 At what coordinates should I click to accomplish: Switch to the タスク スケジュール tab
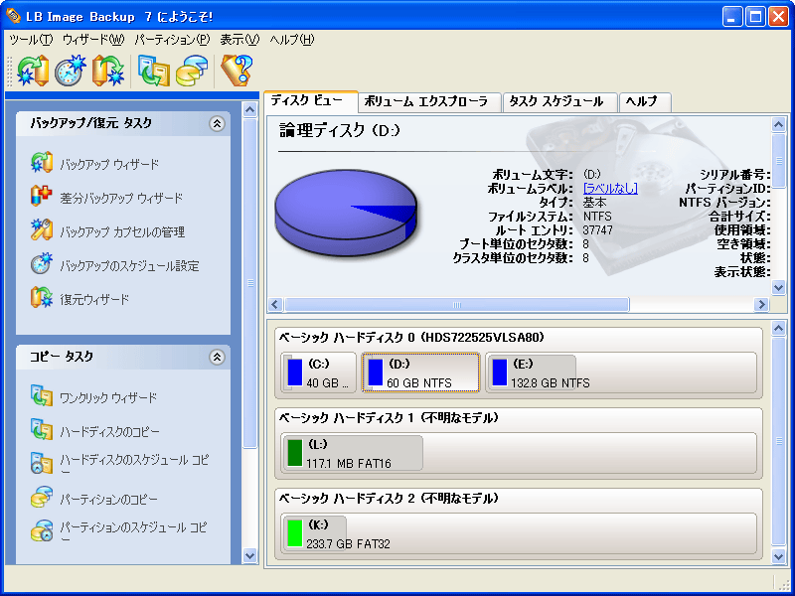coord(559,102)
